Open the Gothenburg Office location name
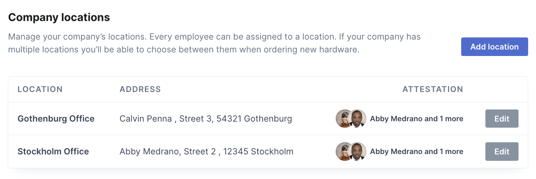536x179 pixels. tap(56, 119)
